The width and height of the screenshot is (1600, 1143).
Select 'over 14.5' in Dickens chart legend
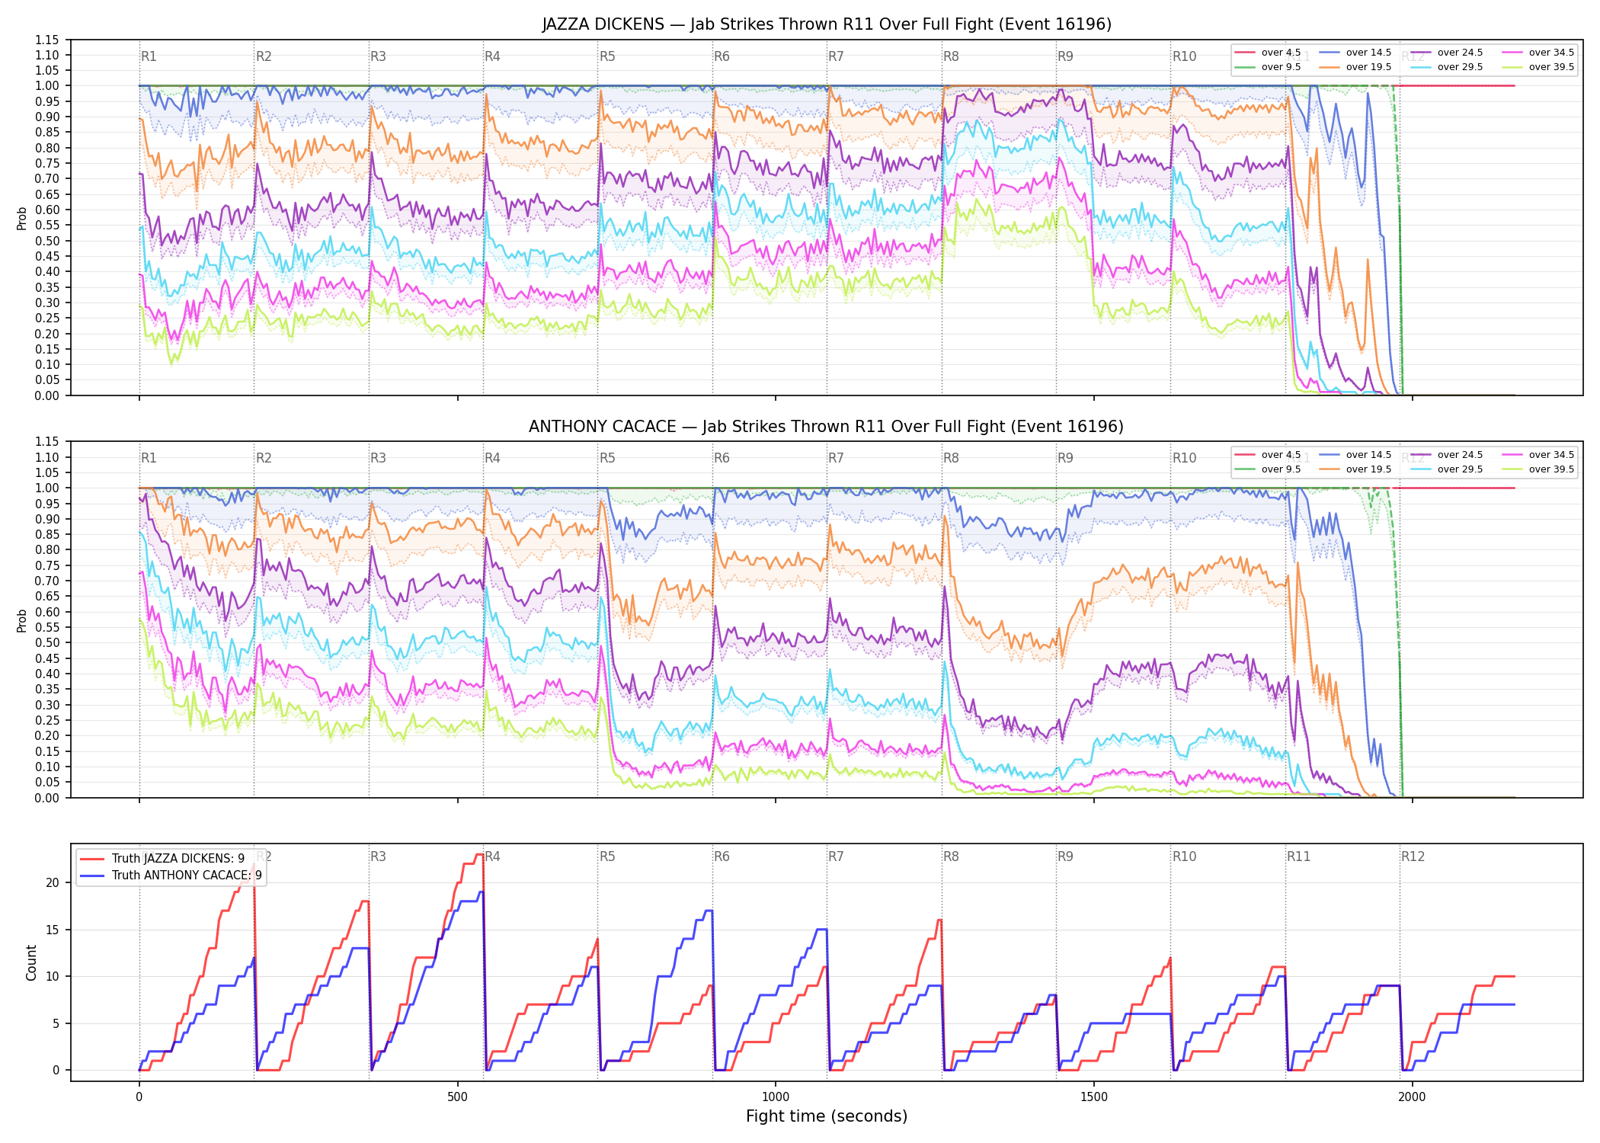pyautogui.click(x=1355, y=53)
